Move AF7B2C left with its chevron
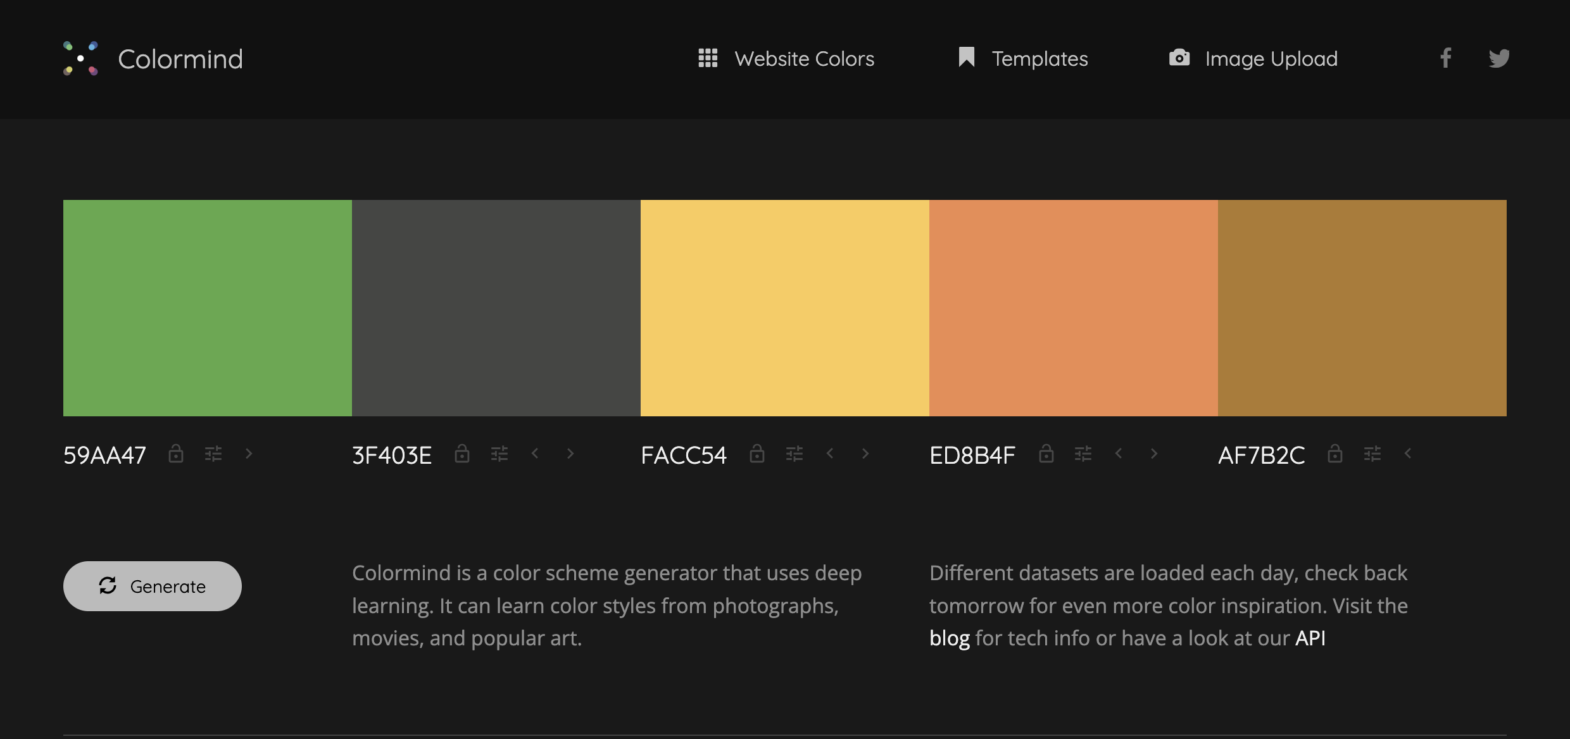The width and height of the screenshot is (1570, 739). tap(1408, 453)
